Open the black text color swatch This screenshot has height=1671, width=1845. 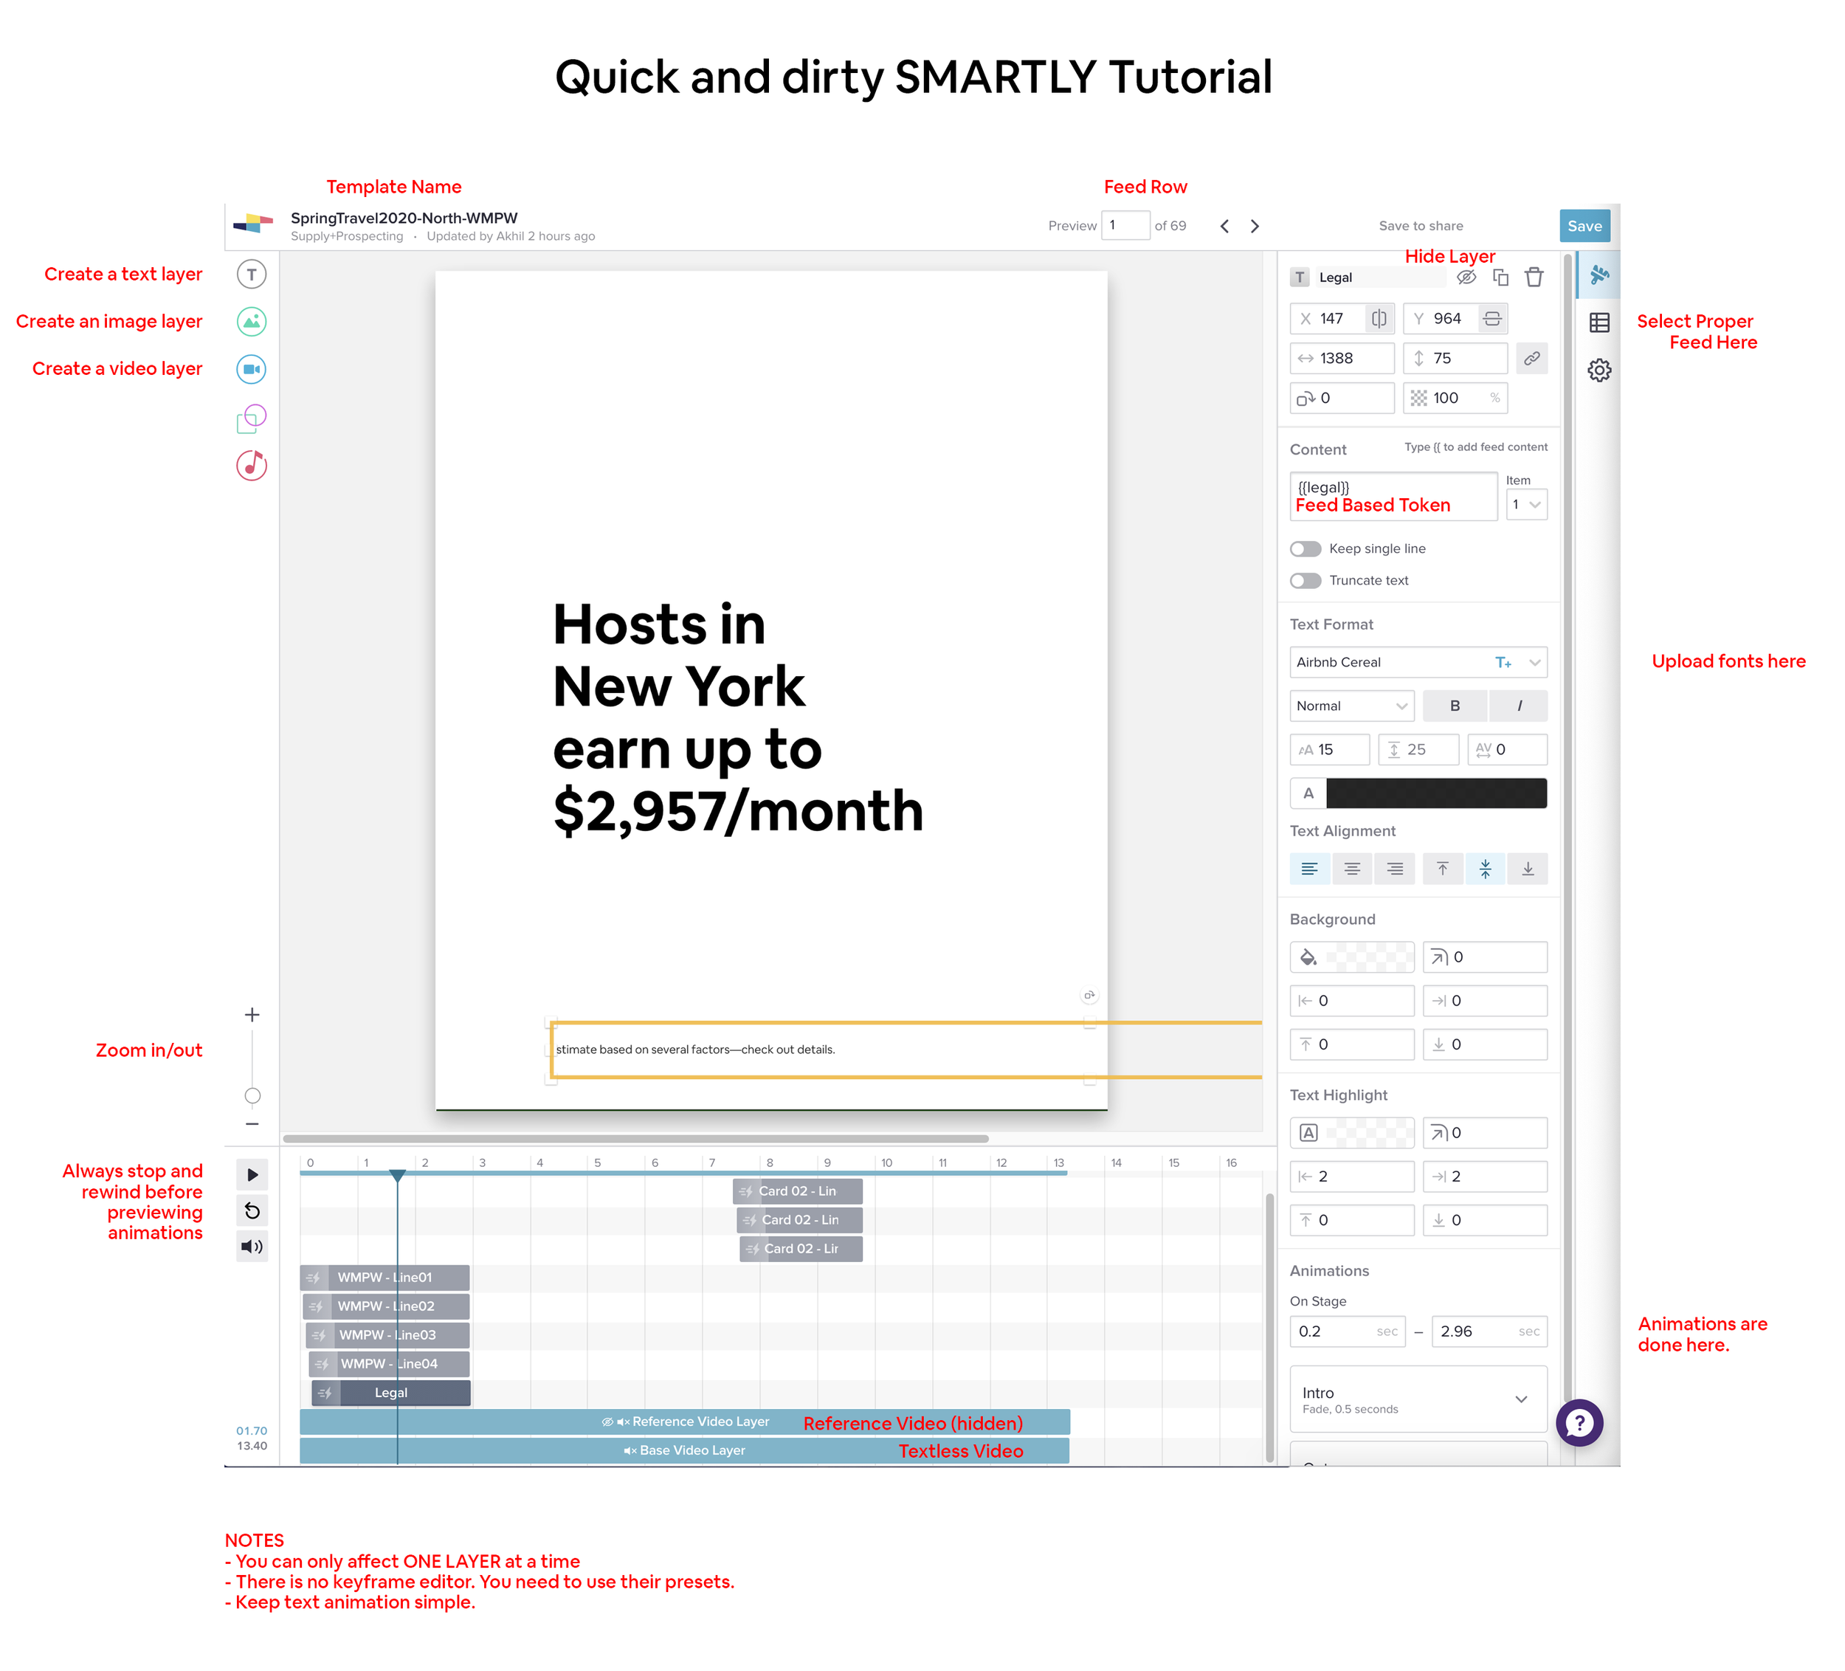point(1437,793)
